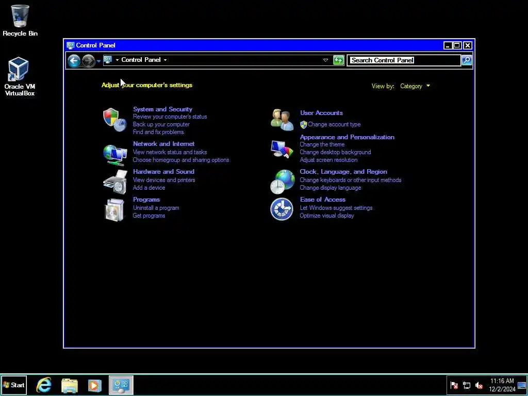Open the System and Security shield icon
Image resolution: width=528 pixels, height=396 pixels.
coord(115,120)
